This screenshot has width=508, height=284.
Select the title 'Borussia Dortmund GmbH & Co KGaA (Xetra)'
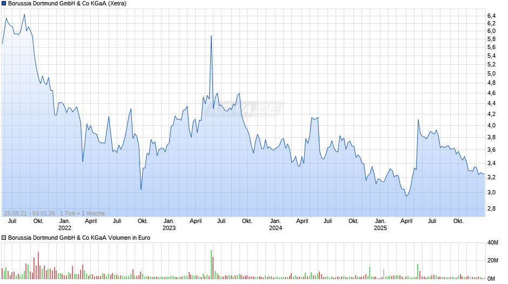click(67, 4)
